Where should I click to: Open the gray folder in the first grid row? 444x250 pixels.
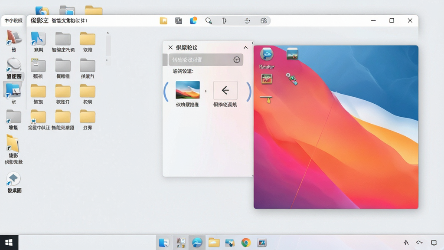coord(63,39)
